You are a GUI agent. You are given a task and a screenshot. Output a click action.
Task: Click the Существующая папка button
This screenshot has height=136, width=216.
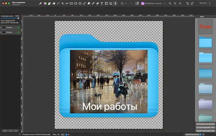click(x=205, y=127)
